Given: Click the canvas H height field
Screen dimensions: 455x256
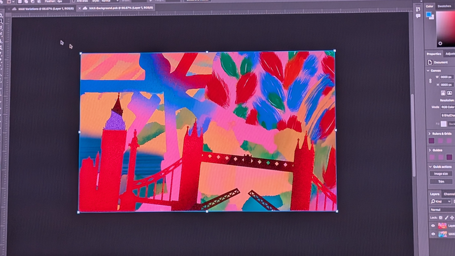Looking at the screenshot, I should (446, 85).
